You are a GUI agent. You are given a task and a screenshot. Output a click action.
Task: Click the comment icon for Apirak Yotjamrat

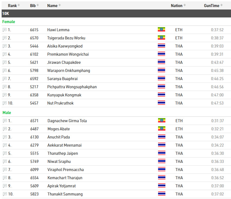point(5,186)
